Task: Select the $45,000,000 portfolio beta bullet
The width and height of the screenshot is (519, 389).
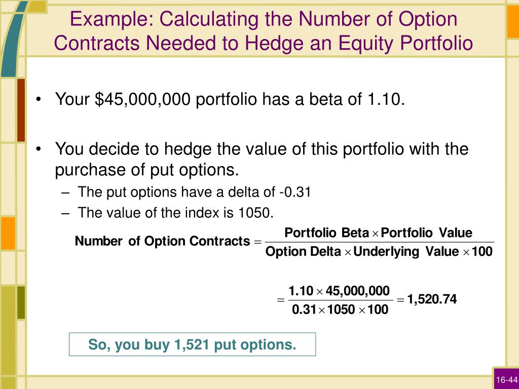Action: 230,99
